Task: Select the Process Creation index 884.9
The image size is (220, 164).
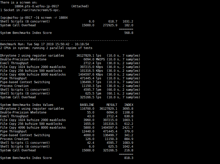Action: [129, 139]
